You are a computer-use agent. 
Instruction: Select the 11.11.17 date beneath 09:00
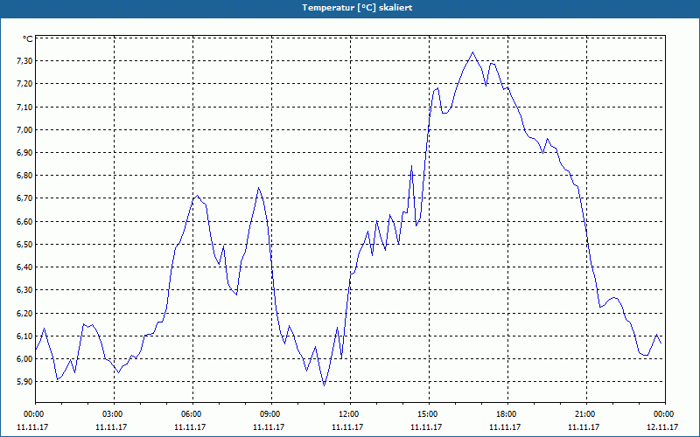tap(269, 427)
